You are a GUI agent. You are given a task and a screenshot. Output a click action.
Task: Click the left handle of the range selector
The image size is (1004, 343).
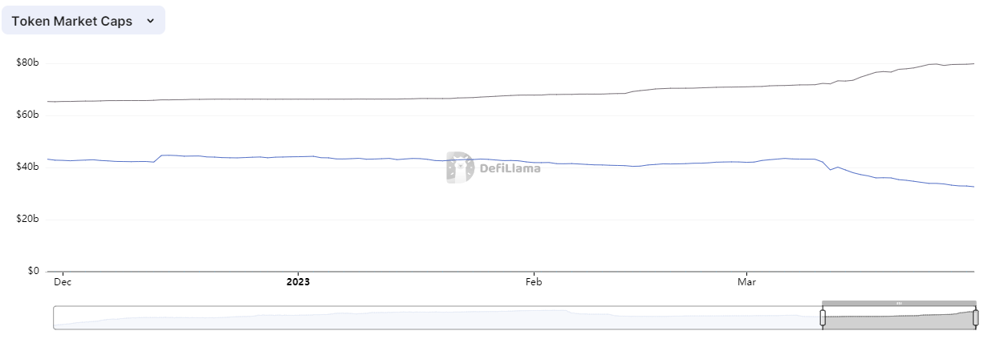(x=823, y=318)
